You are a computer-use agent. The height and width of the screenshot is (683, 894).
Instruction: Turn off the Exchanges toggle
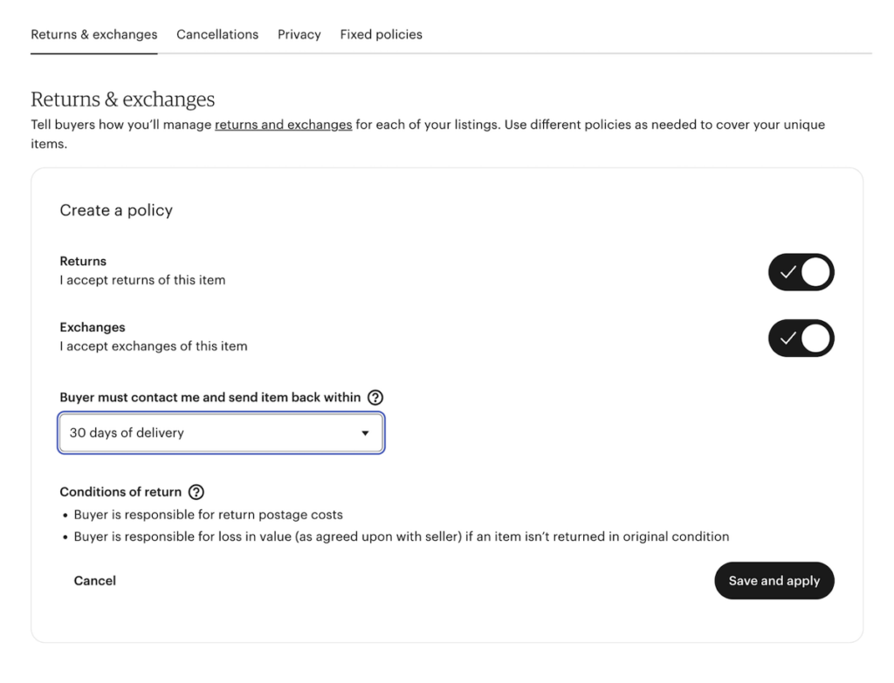point(801,338)
